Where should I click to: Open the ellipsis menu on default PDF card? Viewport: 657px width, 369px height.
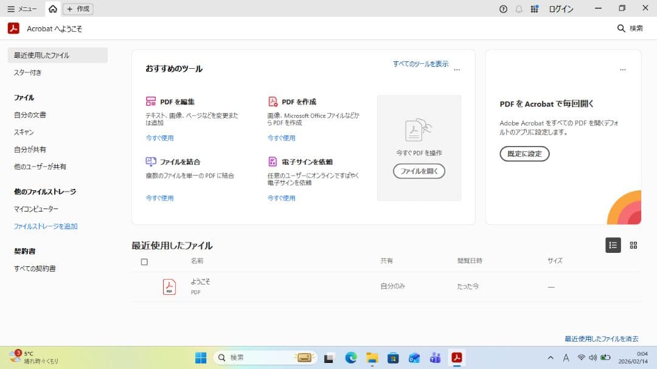pos(622,70)
